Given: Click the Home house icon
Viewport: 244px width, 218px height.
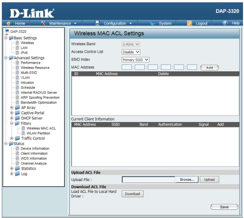Looking at the screenshot, I should tap(9, 23).
